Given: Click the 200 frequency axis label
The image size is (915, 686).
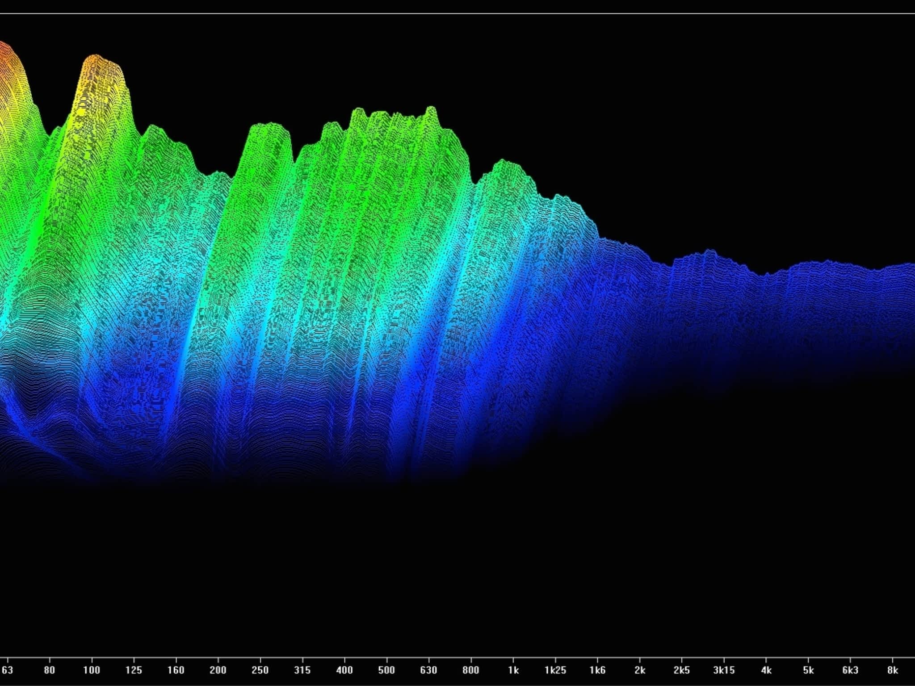Looking at the screenshot, I should [218, 670].
